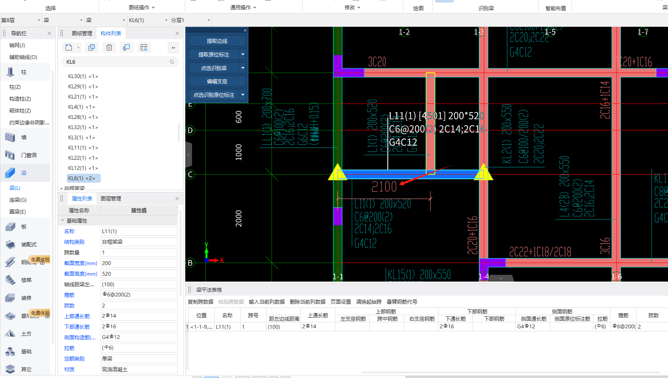Switch to the 图纸管理 tab

point(82,33)
